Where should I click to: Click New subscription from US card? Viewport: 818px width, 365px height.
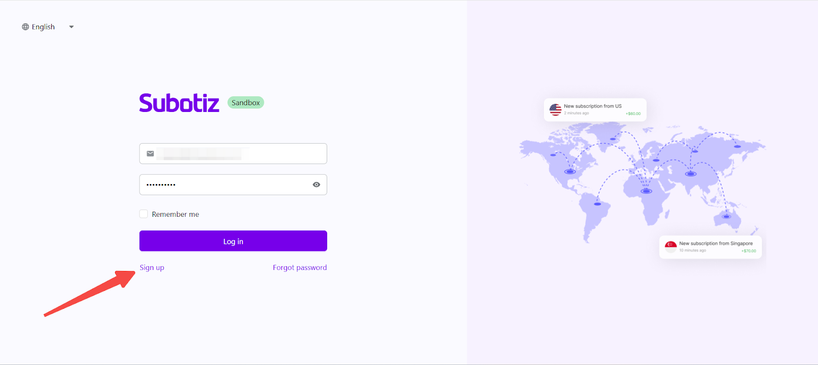click(595, 109)
